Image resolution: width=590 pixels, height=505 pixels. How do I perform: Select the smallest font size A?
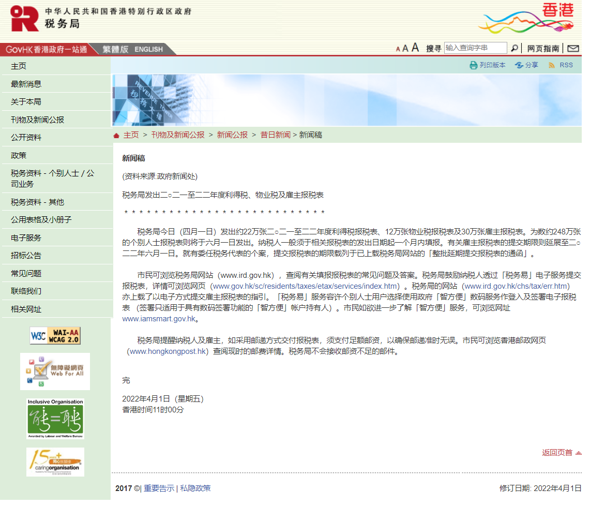pos(398,49)
